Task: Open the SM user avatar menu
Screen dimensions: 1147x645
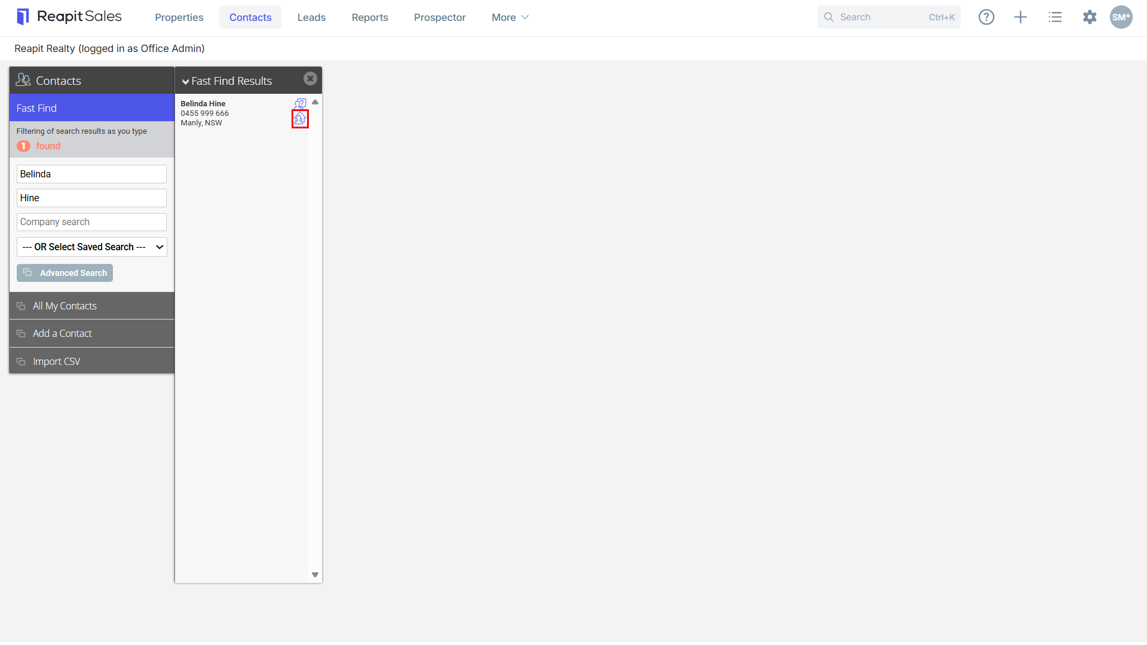Action: point(1121,17)
